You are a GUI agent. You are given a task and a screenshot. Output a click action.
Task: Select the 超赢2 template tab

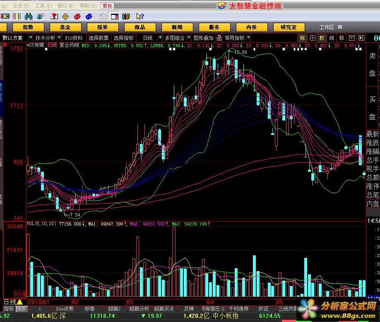click(x=114, y=309)
